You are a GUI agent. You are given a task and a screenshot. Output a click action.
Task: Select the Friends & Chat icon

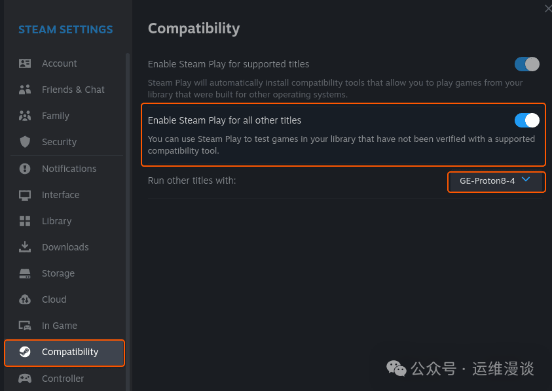pos(24,90)
